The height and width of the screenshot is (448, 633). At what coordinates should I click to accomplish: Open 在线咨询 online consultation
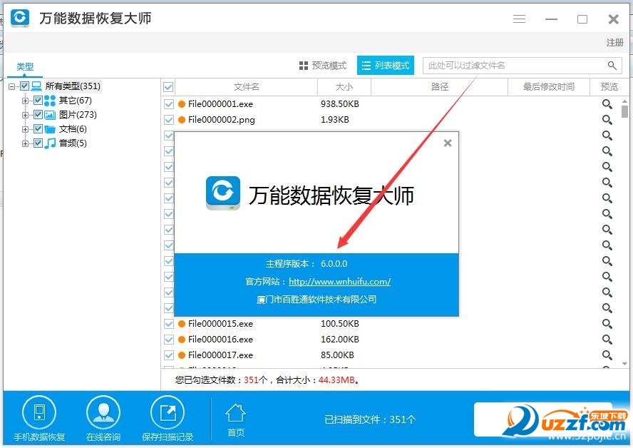(x=103, y=419)
